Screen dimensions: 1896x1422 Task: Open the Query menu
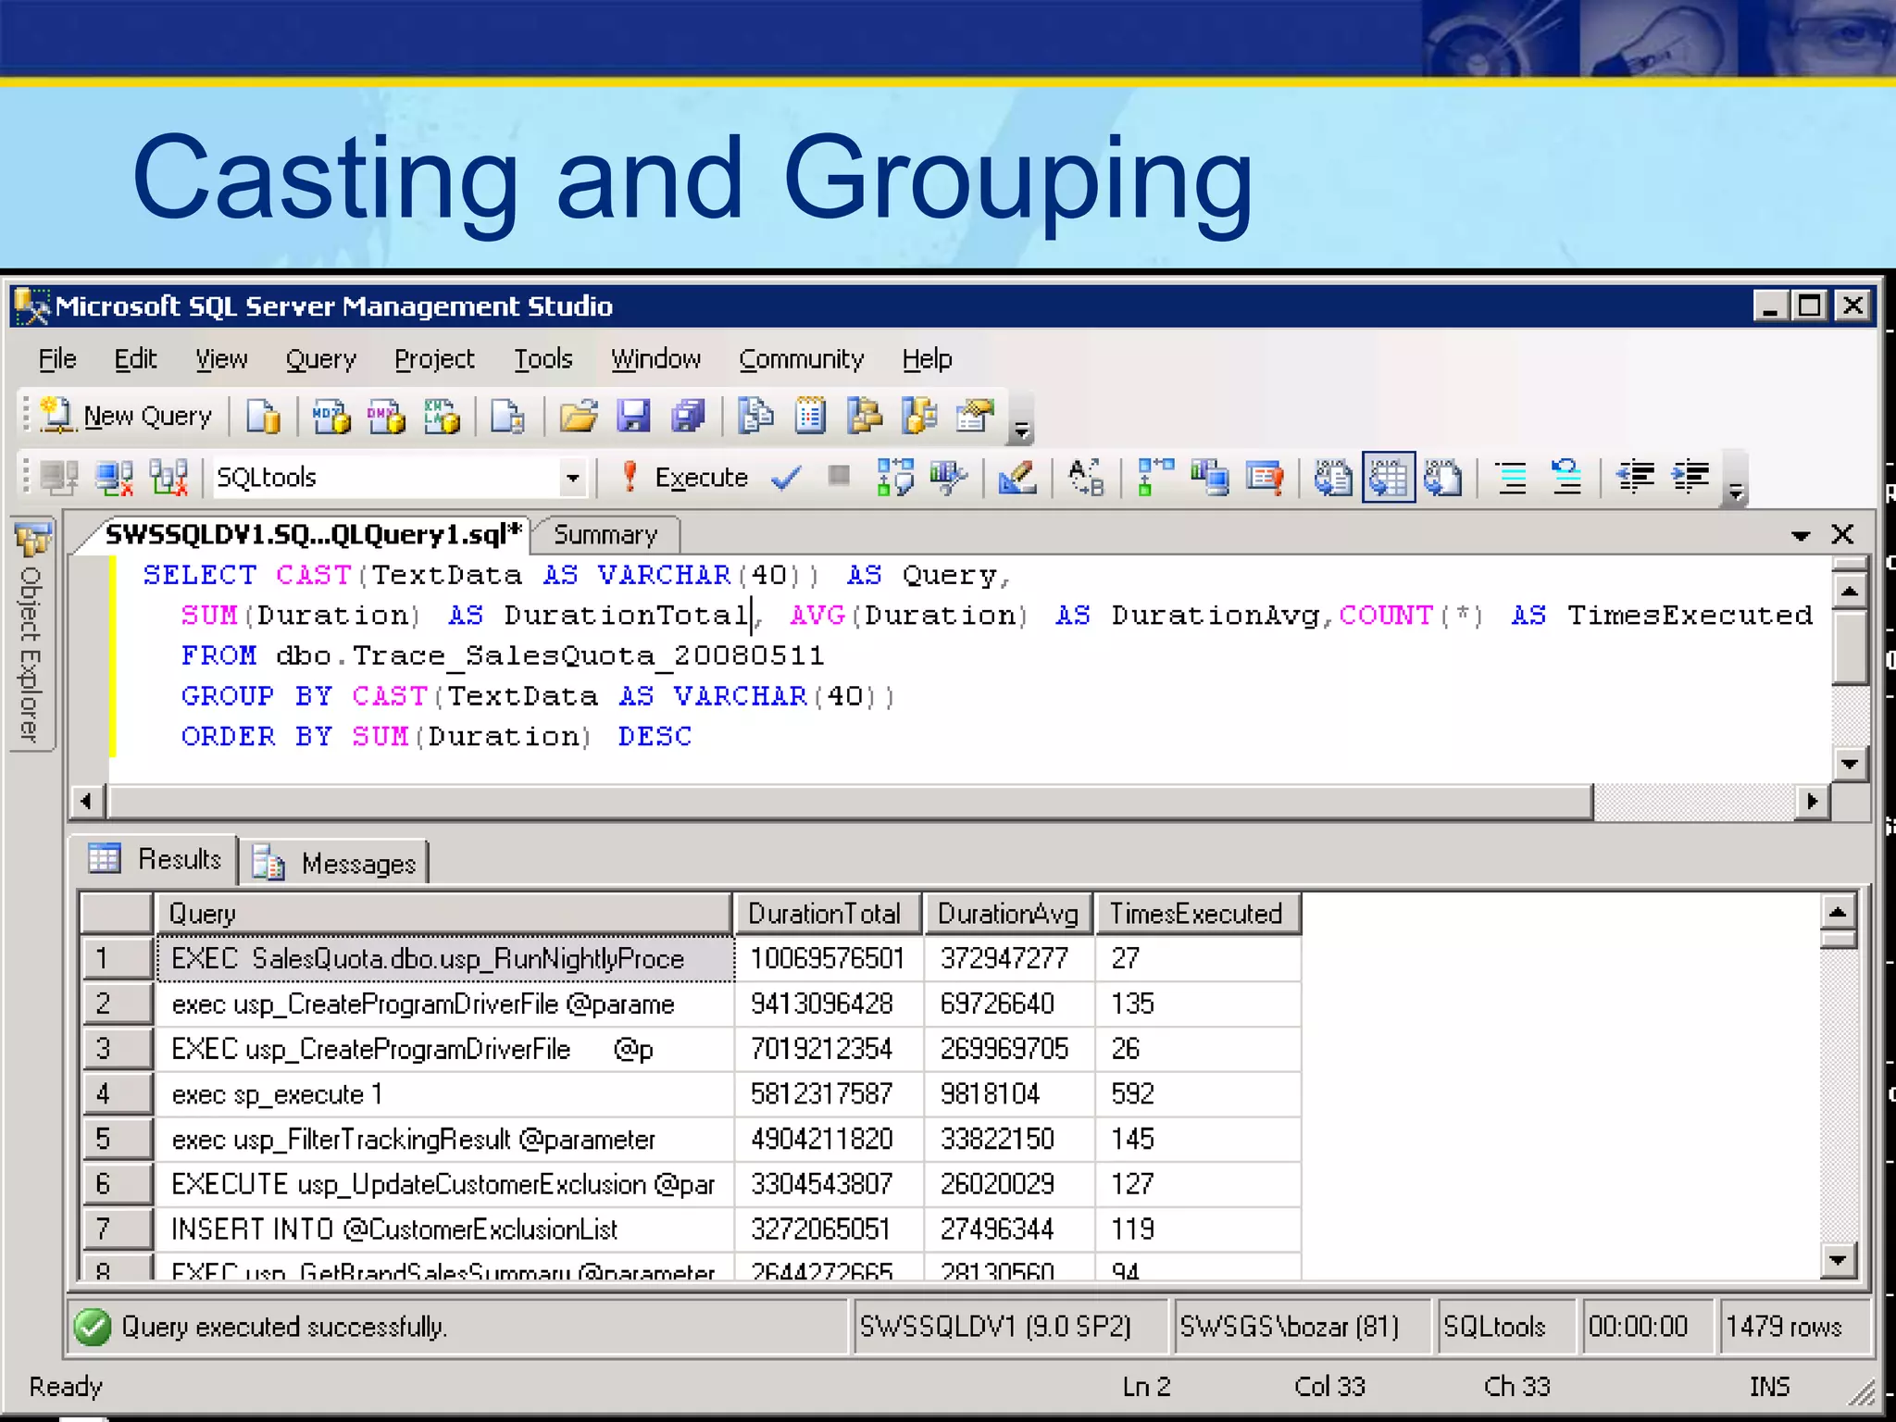tap(320, 359)
